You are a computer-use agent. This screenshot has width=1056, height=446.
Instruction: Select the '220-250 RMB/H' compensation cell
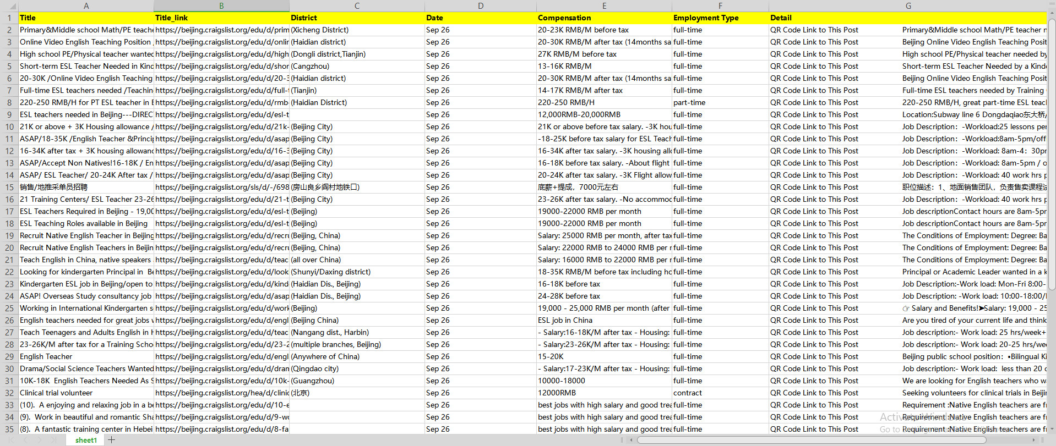coord(604,102)
